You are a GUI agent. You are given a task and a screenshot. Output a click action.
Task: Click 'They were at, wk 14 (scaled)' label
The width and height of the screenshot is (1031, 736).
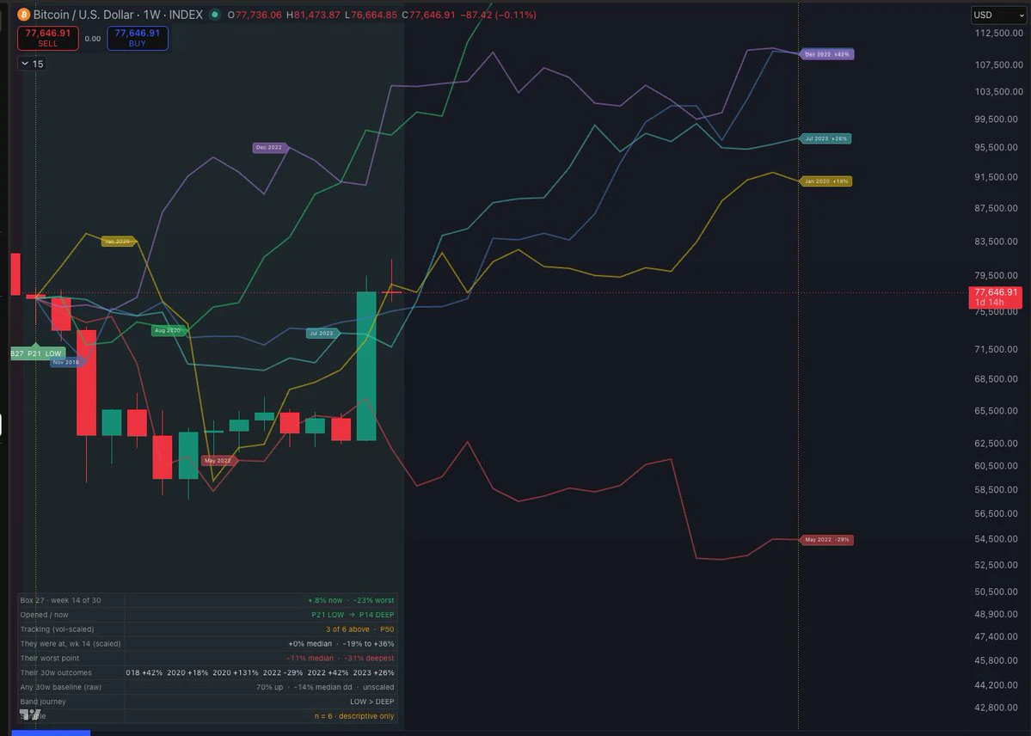tap(71, 644)
